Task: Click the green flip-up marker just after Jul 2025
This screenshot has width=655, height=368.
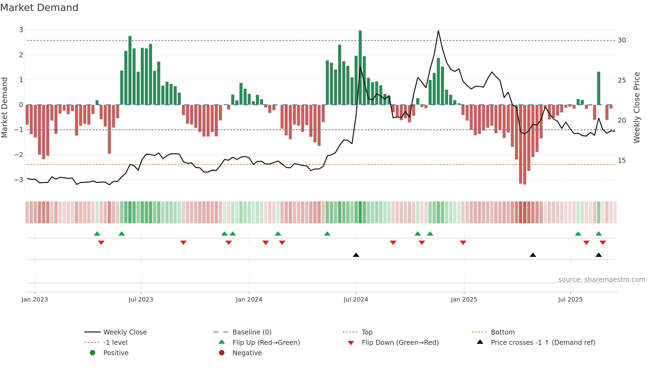Action: tap(578, 234)
